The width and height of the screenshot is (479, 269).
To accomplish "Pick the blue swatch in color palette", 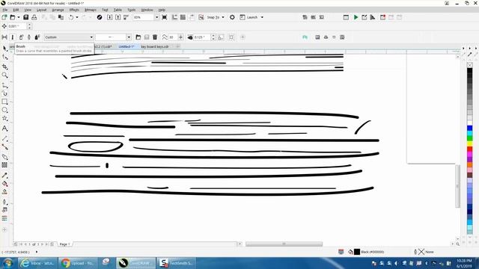I will coord(469,128).
